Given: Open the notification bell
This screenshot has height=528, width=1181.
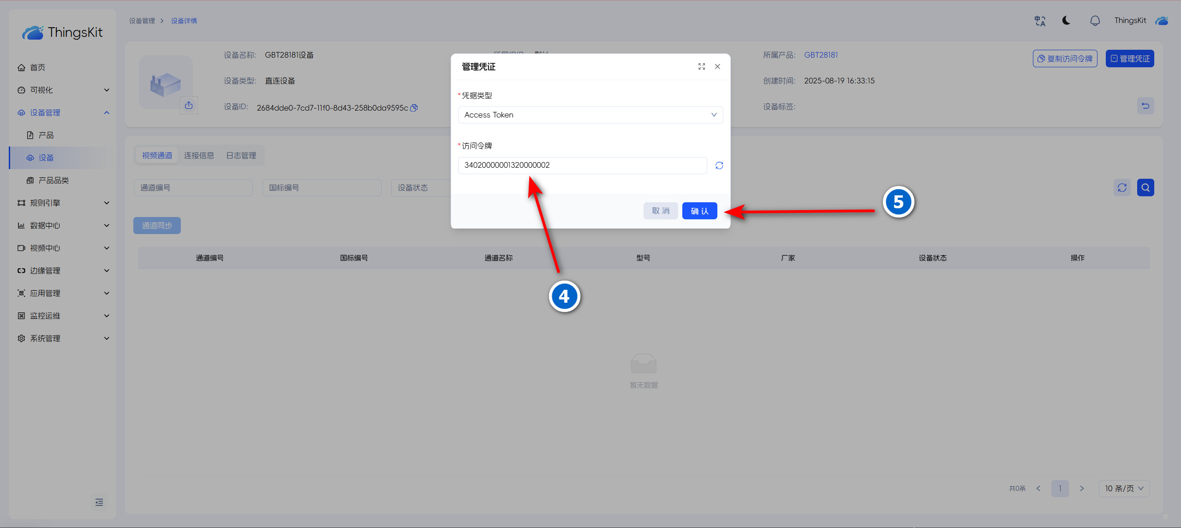Looking at the screenshot, I should [1095, 21].
